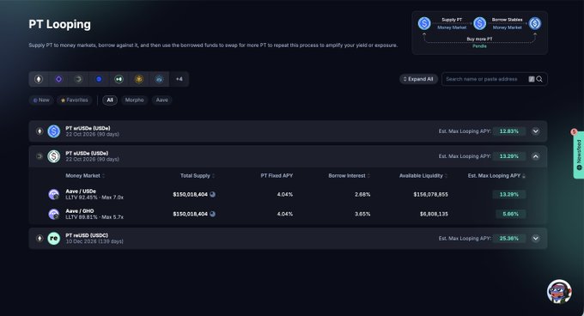Filter by the light blue chain icon

[x=159, y=79]
